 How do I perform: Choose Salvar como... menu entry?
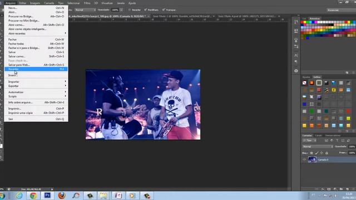tap(36, 56)
